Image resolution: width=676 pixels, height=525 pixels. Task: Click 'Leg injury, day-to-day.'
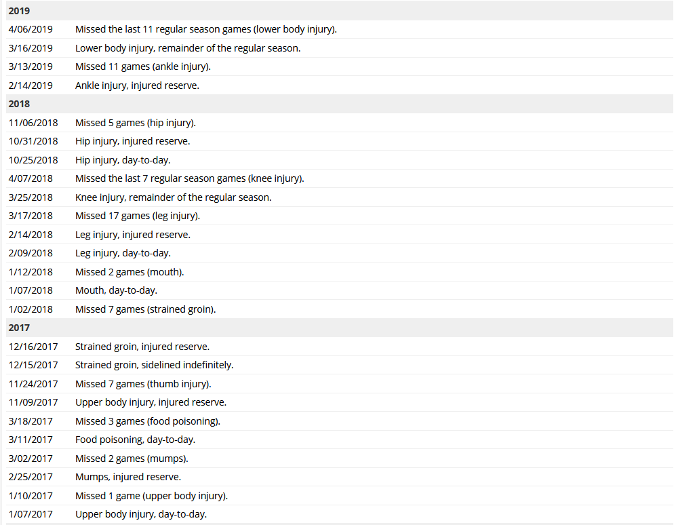[123, 253]
